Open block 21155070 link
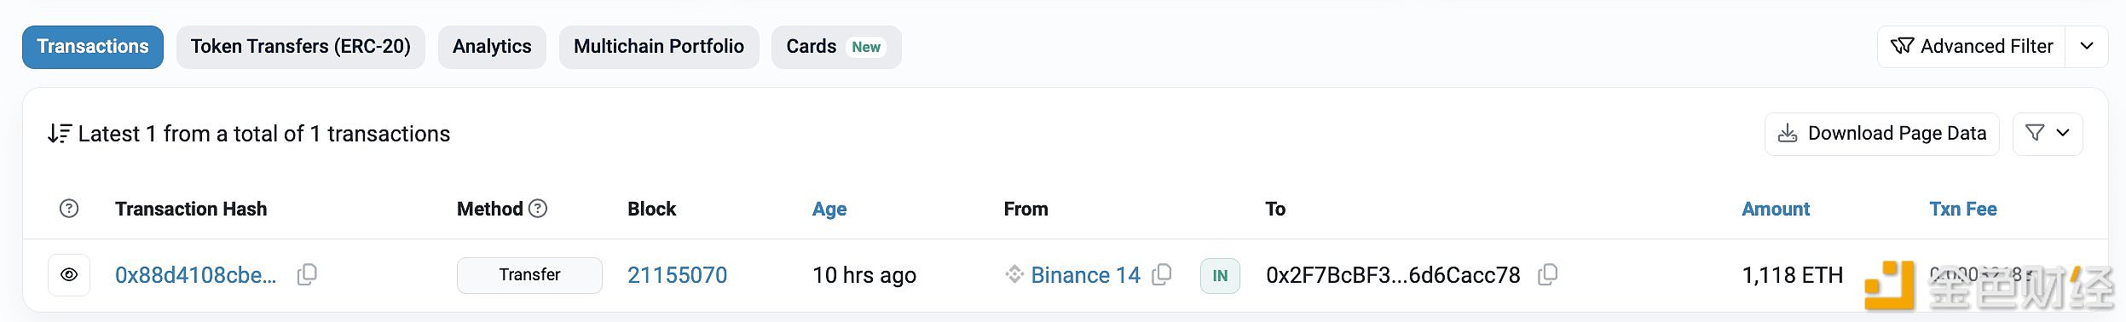Screen dimensions: 2126x322 pyautogui.click(x=677, y=275)
